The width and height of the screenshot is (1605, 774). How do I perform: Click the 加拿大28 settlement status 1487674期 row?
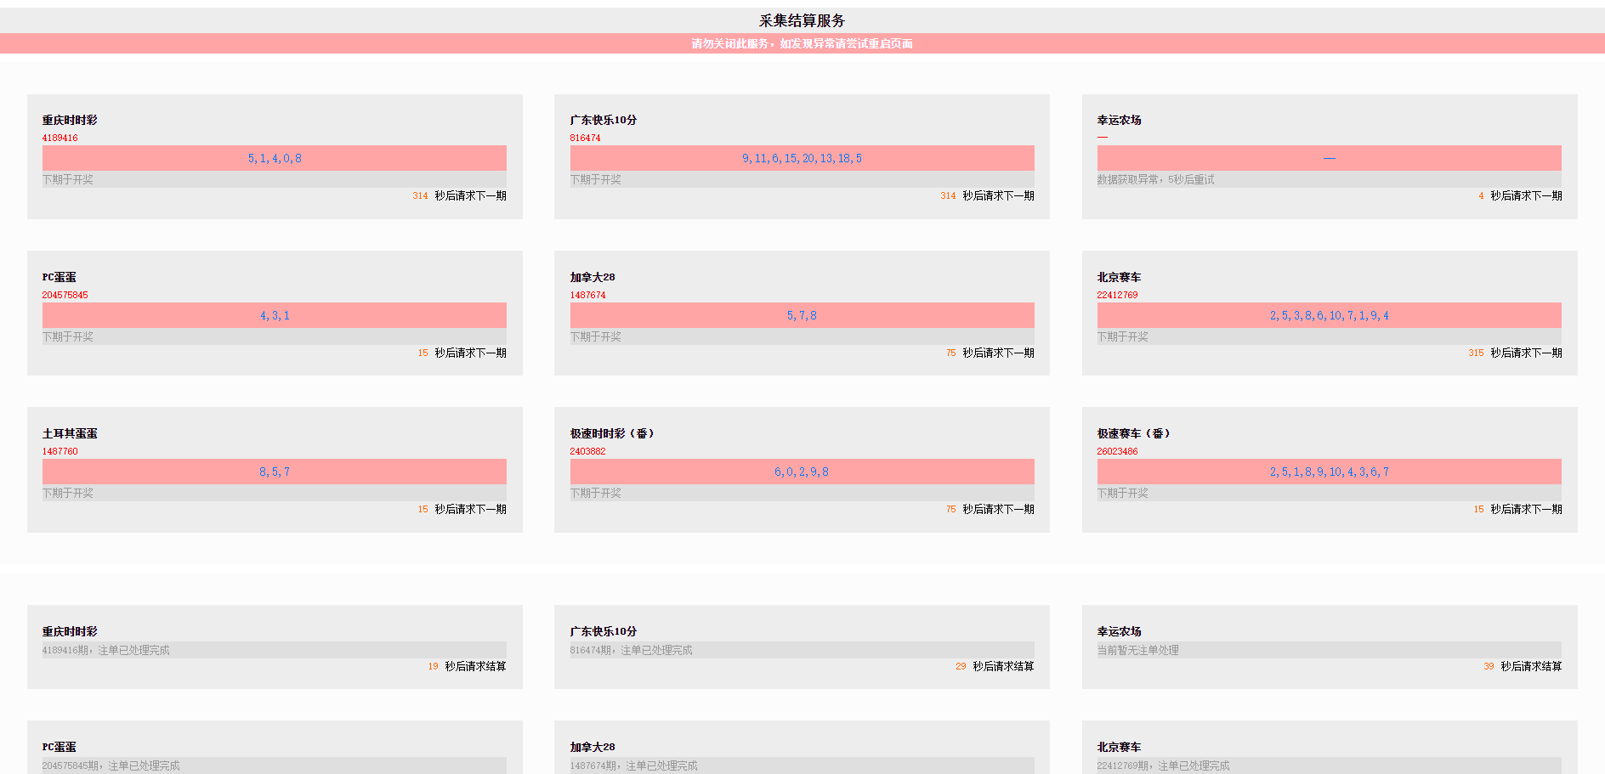tap(633, 766)
